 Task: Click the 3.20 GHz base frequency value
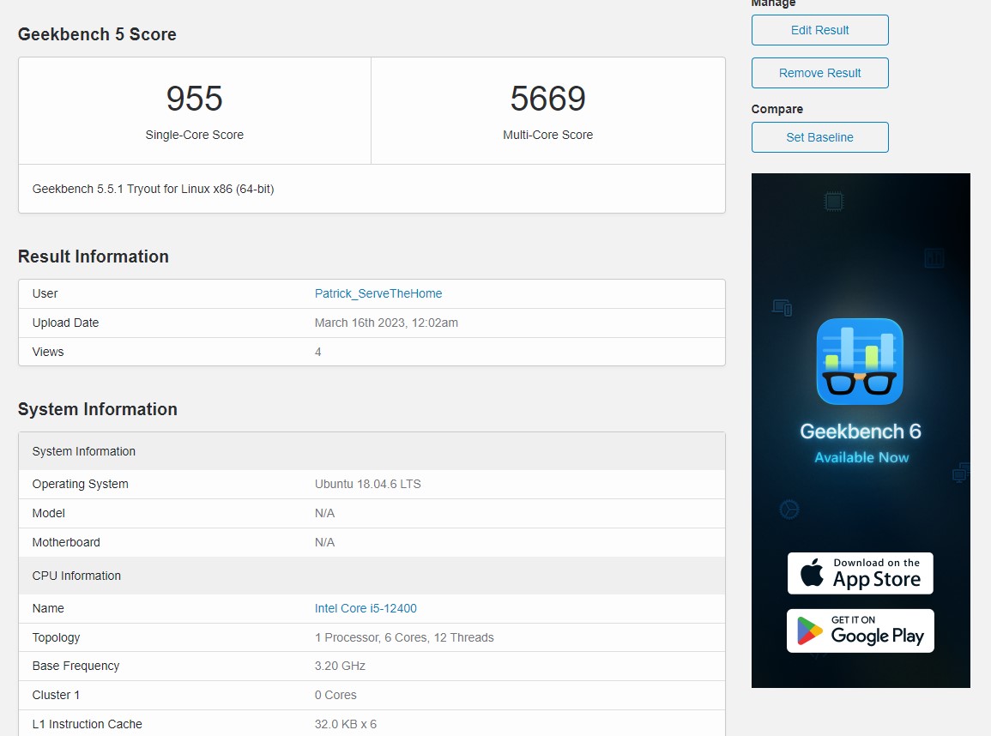[340, 667]
